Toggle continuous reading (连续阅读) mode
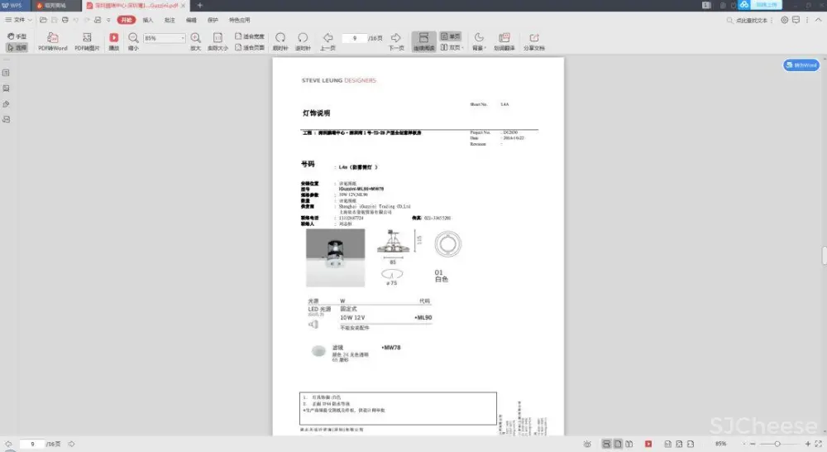This screenshot has width=827, height=452. point(423,41)
